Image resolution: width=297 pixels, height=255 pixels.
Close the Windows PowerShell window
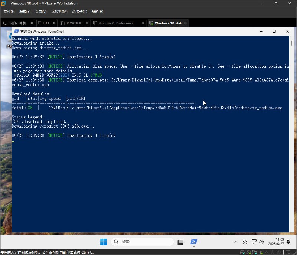287,31
